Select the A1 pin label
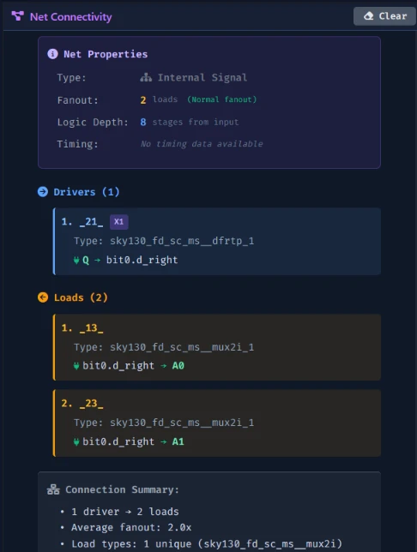The height and width of the screenshot is (552, 417). [178, 441]
